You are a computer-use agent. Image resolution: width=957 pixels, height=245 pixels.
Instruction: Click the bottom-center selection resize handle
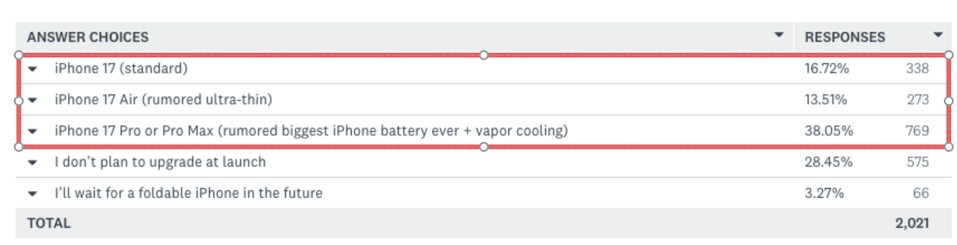[x=483, y=147]
